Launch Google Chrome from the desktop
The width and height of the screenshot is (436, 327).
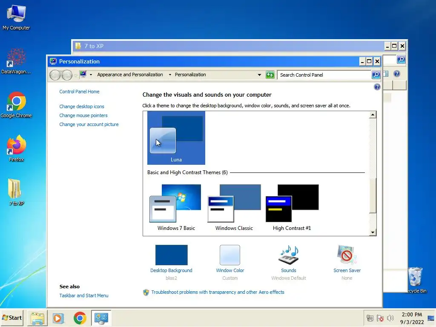pyautogui.click(x=16, y=105)
